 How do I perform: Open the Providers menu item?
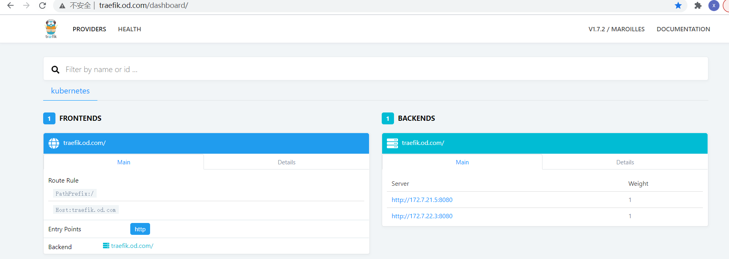pyautogui.click(x=89, y=29)
